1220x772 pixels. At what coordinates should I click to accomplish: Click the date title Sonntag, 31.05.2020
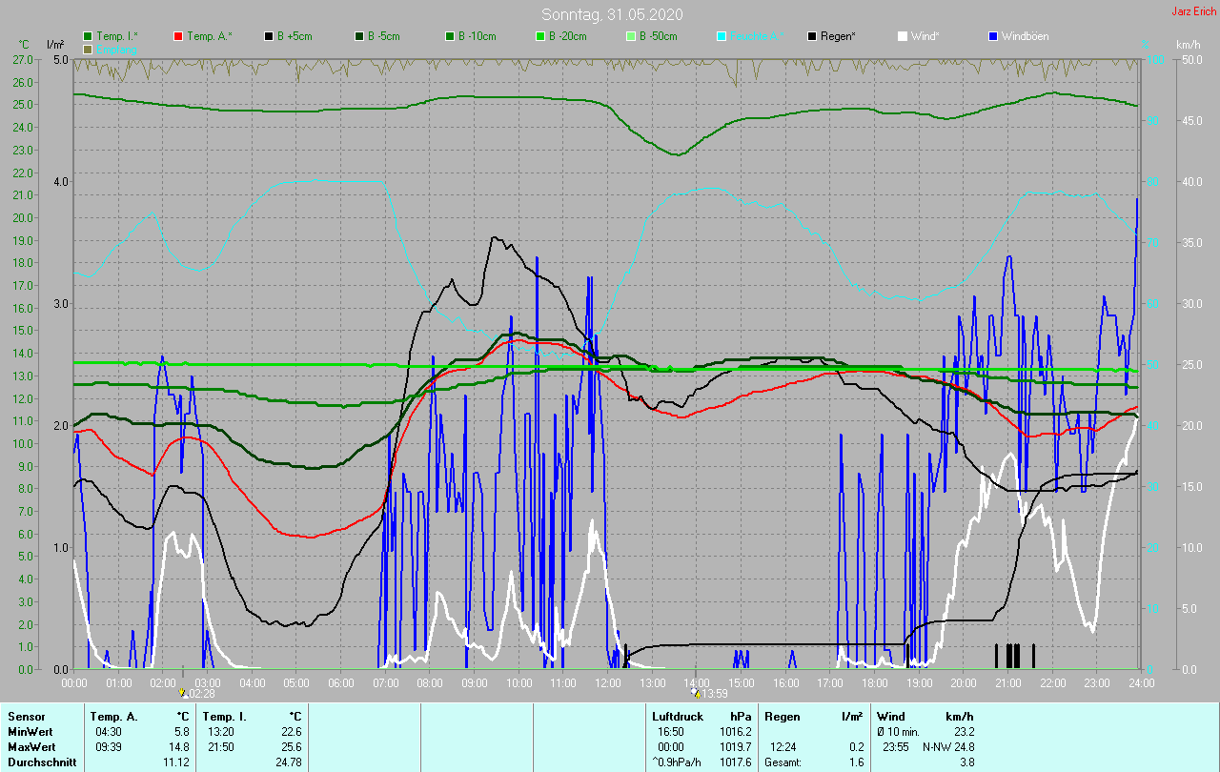click(x=612, y=14)
